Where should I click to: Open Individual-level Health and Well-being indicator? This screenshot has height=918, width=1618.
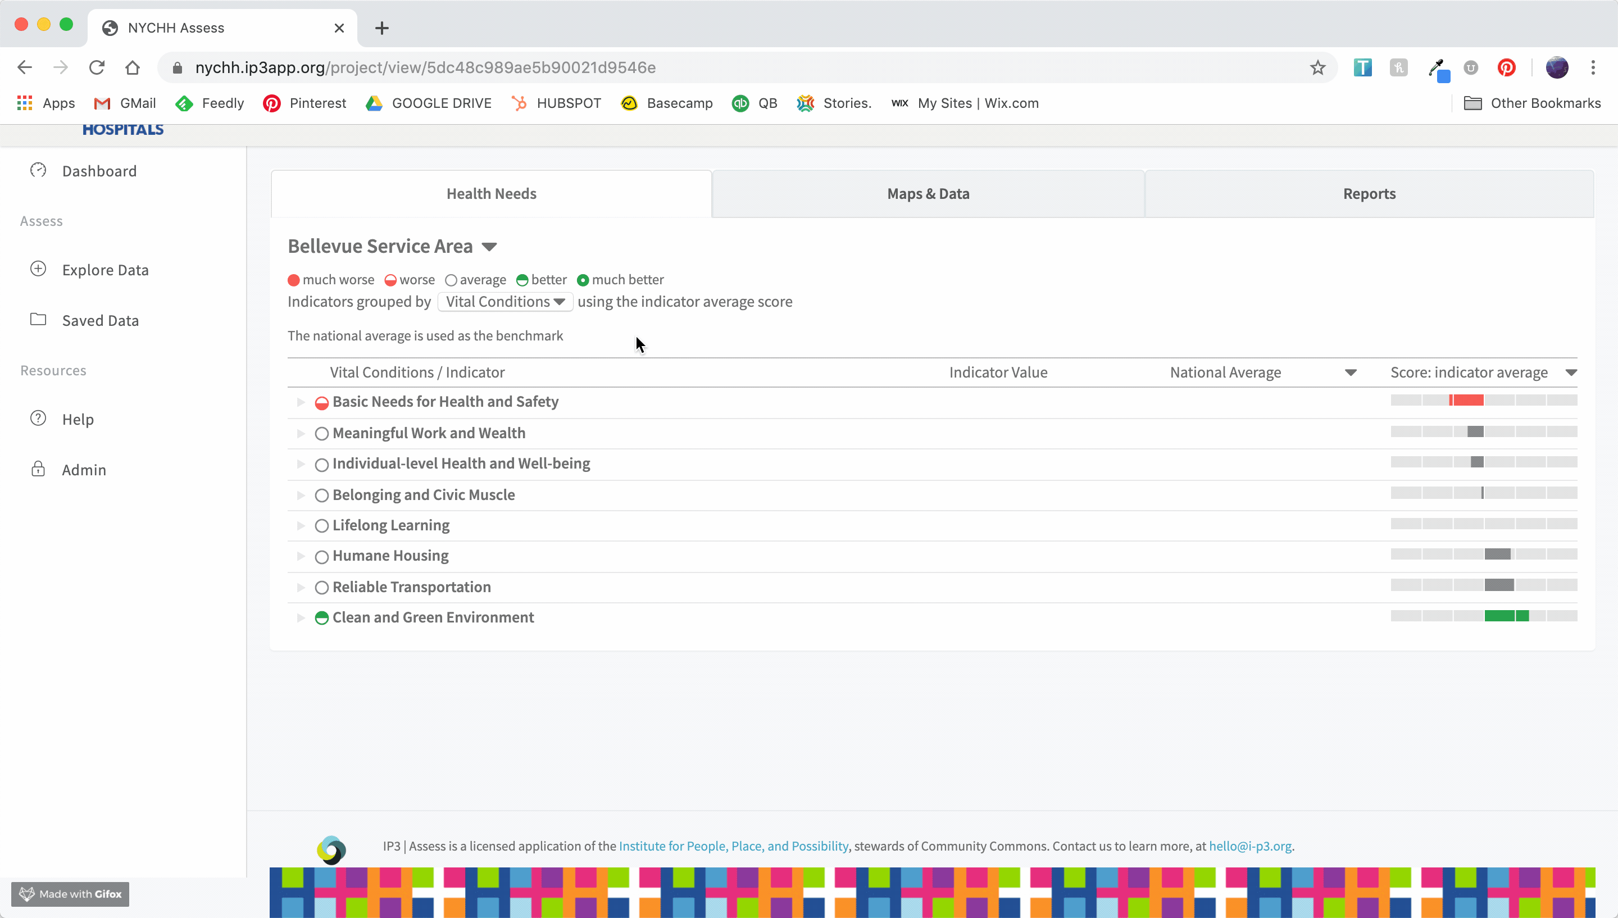click(461, 463)
